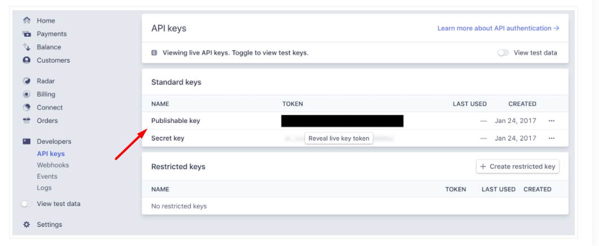This screenshot has height=246, width=599.
Task: Click the Billing icon
Action: 27,94
